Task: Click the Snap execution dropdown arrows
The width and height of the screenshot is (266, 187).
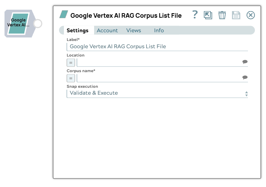Action: 246,94
